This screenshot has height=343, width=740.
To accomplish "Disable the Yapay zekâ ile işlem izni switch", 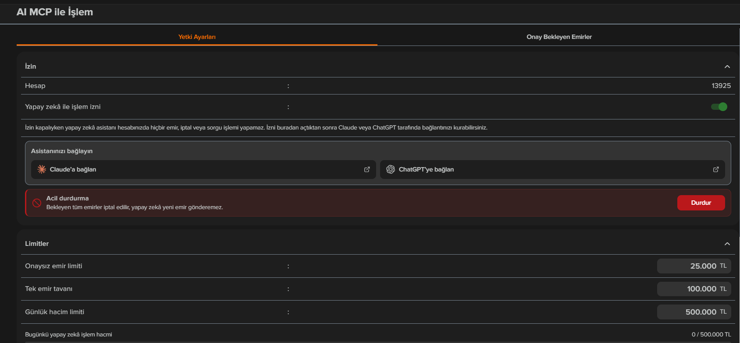I will point(719,107).
